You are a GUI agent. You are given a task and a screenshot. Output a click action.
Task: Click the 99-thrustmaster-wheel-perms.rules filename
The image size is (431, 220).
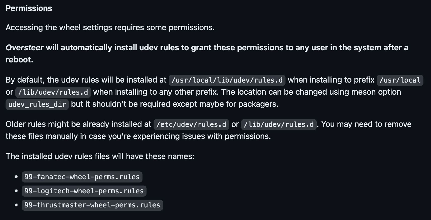coord(92,205)
